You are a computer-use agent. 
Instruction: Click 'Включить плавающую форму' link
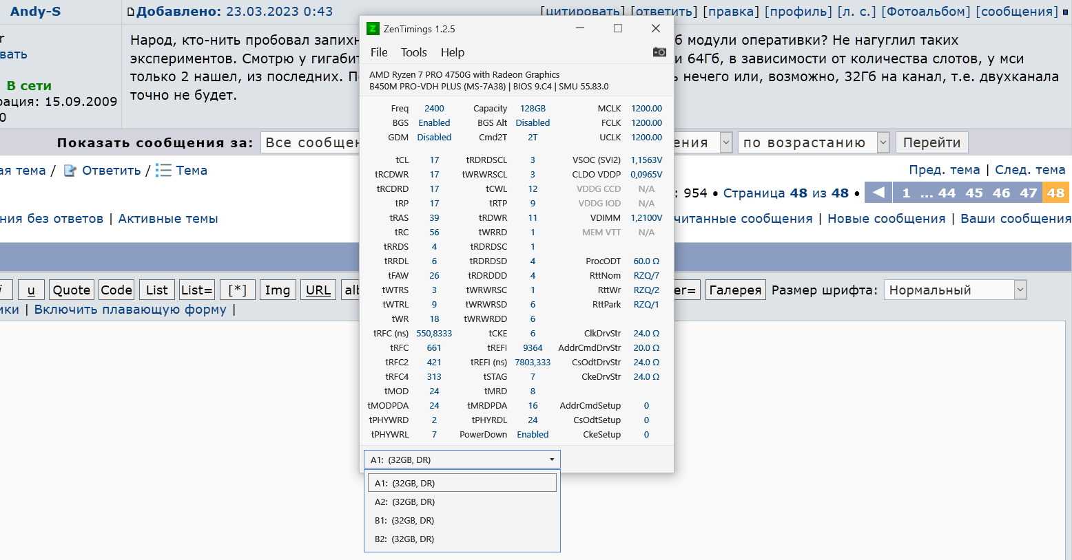click(130, 310)
